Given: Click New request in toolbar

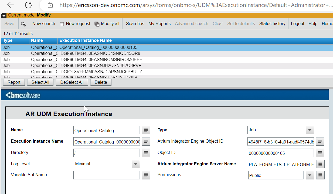Looking at the screenshot, I should click(x=78, y=24).
